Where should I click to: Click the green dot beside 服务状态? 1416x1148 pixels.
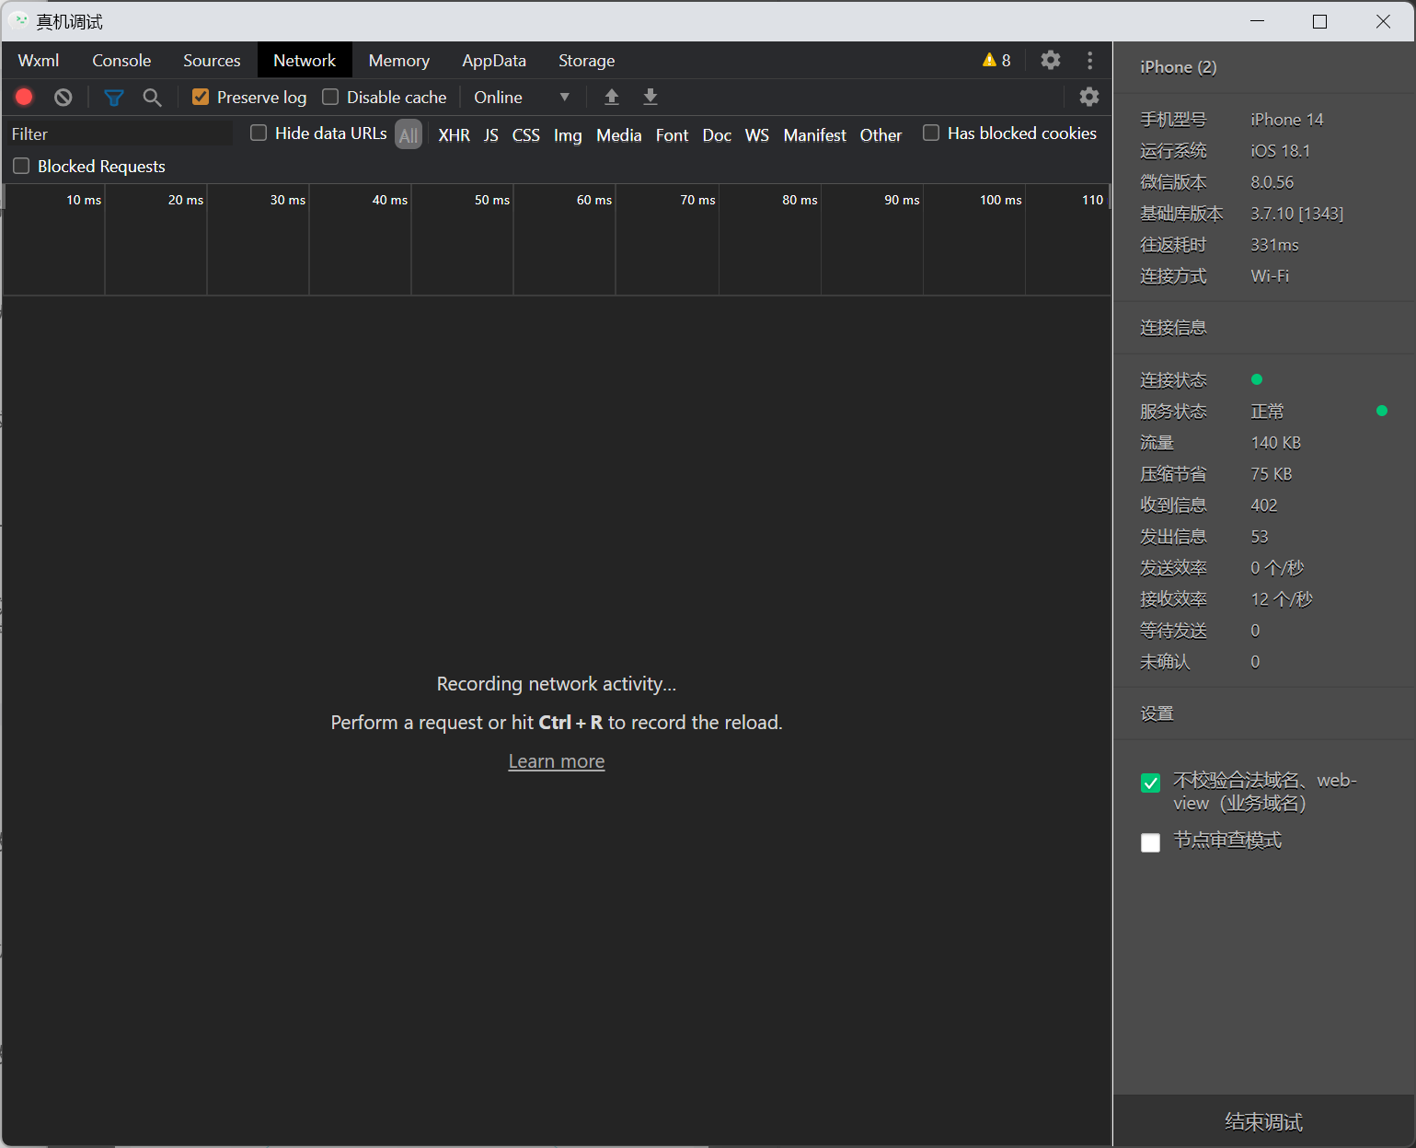(1382, 411)
